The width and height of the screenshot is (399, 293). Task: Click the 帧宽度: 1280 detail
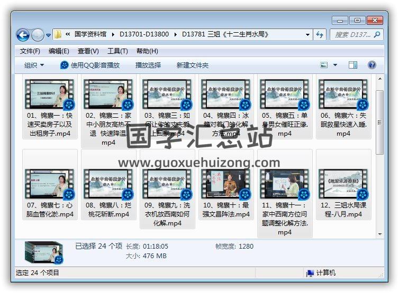[234, 247]
